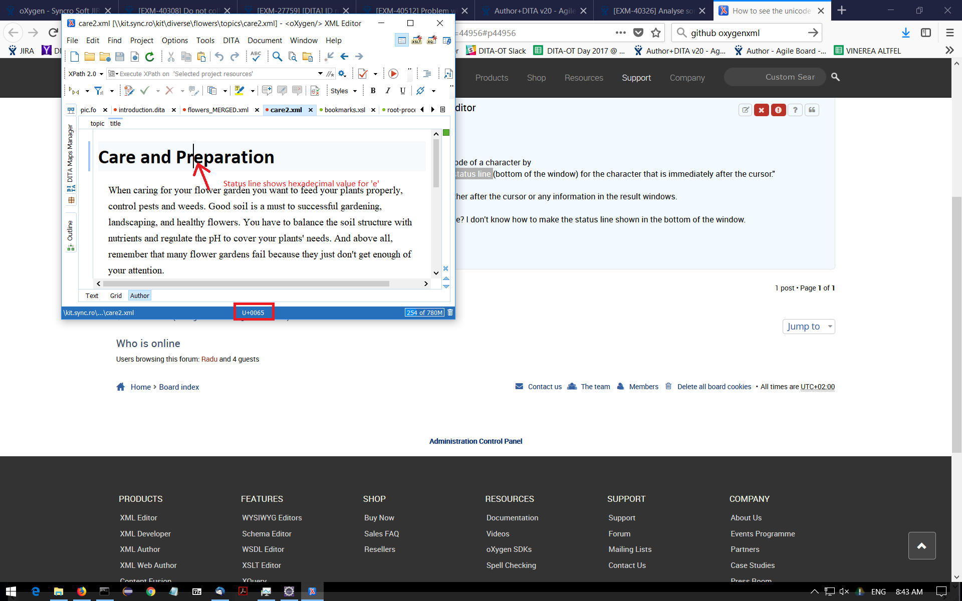This screenshot has width=962, height=601.
Task: Click the green Reload icon in oXygen toolbar
Action: (x=149, y=57)
